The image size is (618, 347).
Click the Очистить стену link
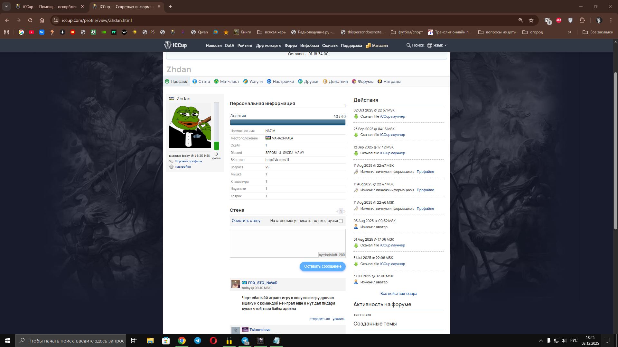coord(246,221)
